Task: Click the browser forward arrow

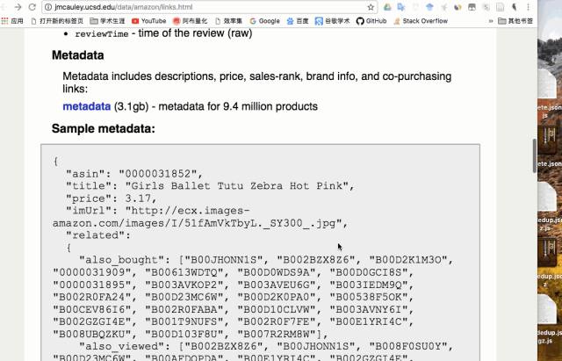Action: (19, 6)
